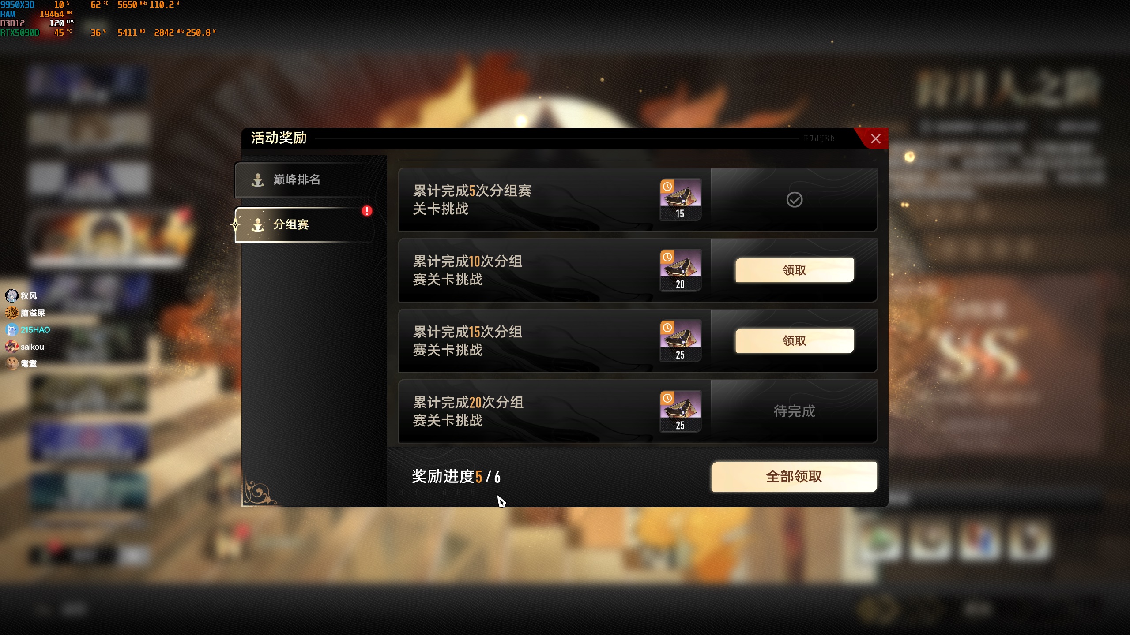Claim all rewards with 全部领取

click(x=794, y=476)
